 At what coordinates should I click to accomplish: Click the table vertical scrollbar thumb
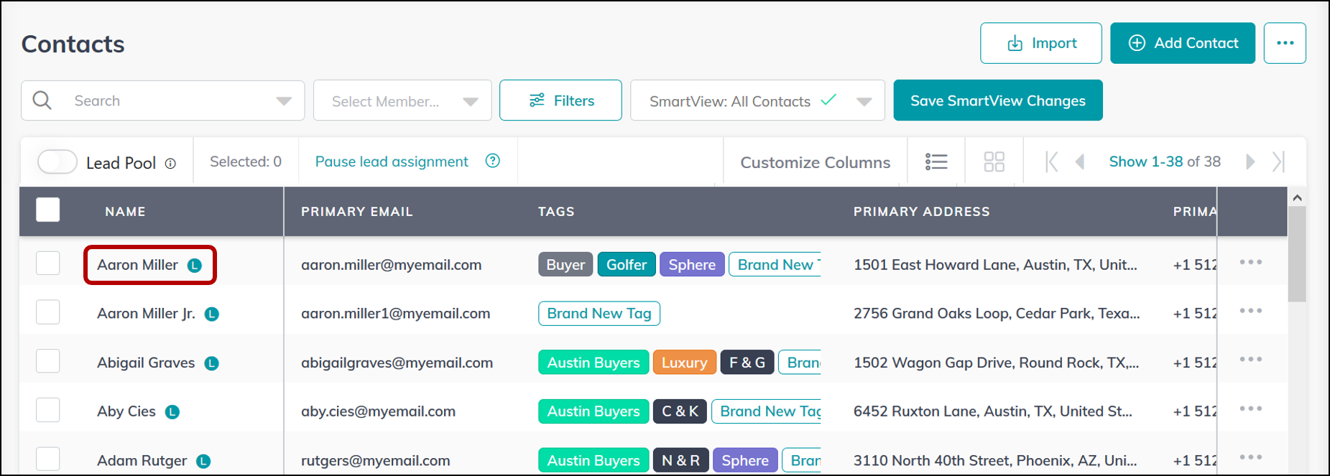point(1297,254)
